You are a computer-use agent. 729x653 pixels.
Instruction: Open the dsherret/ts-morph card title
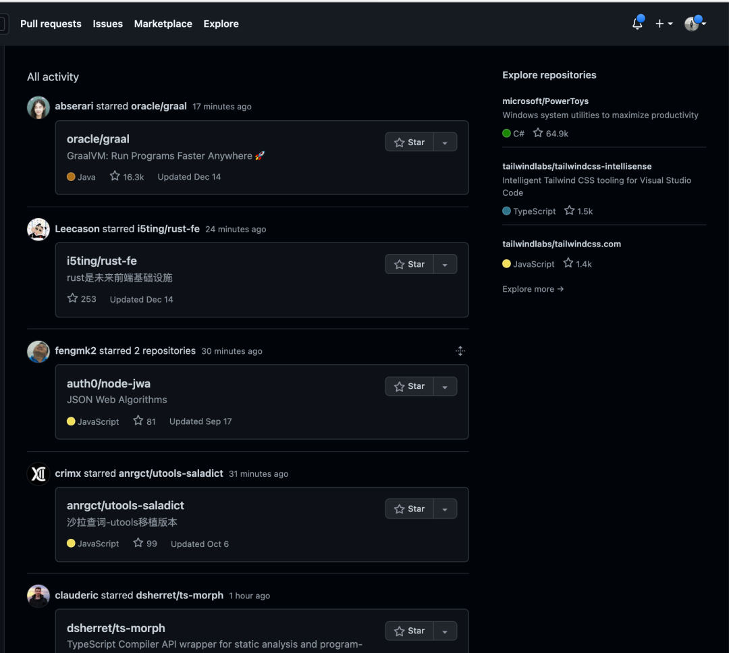[116, 628]
